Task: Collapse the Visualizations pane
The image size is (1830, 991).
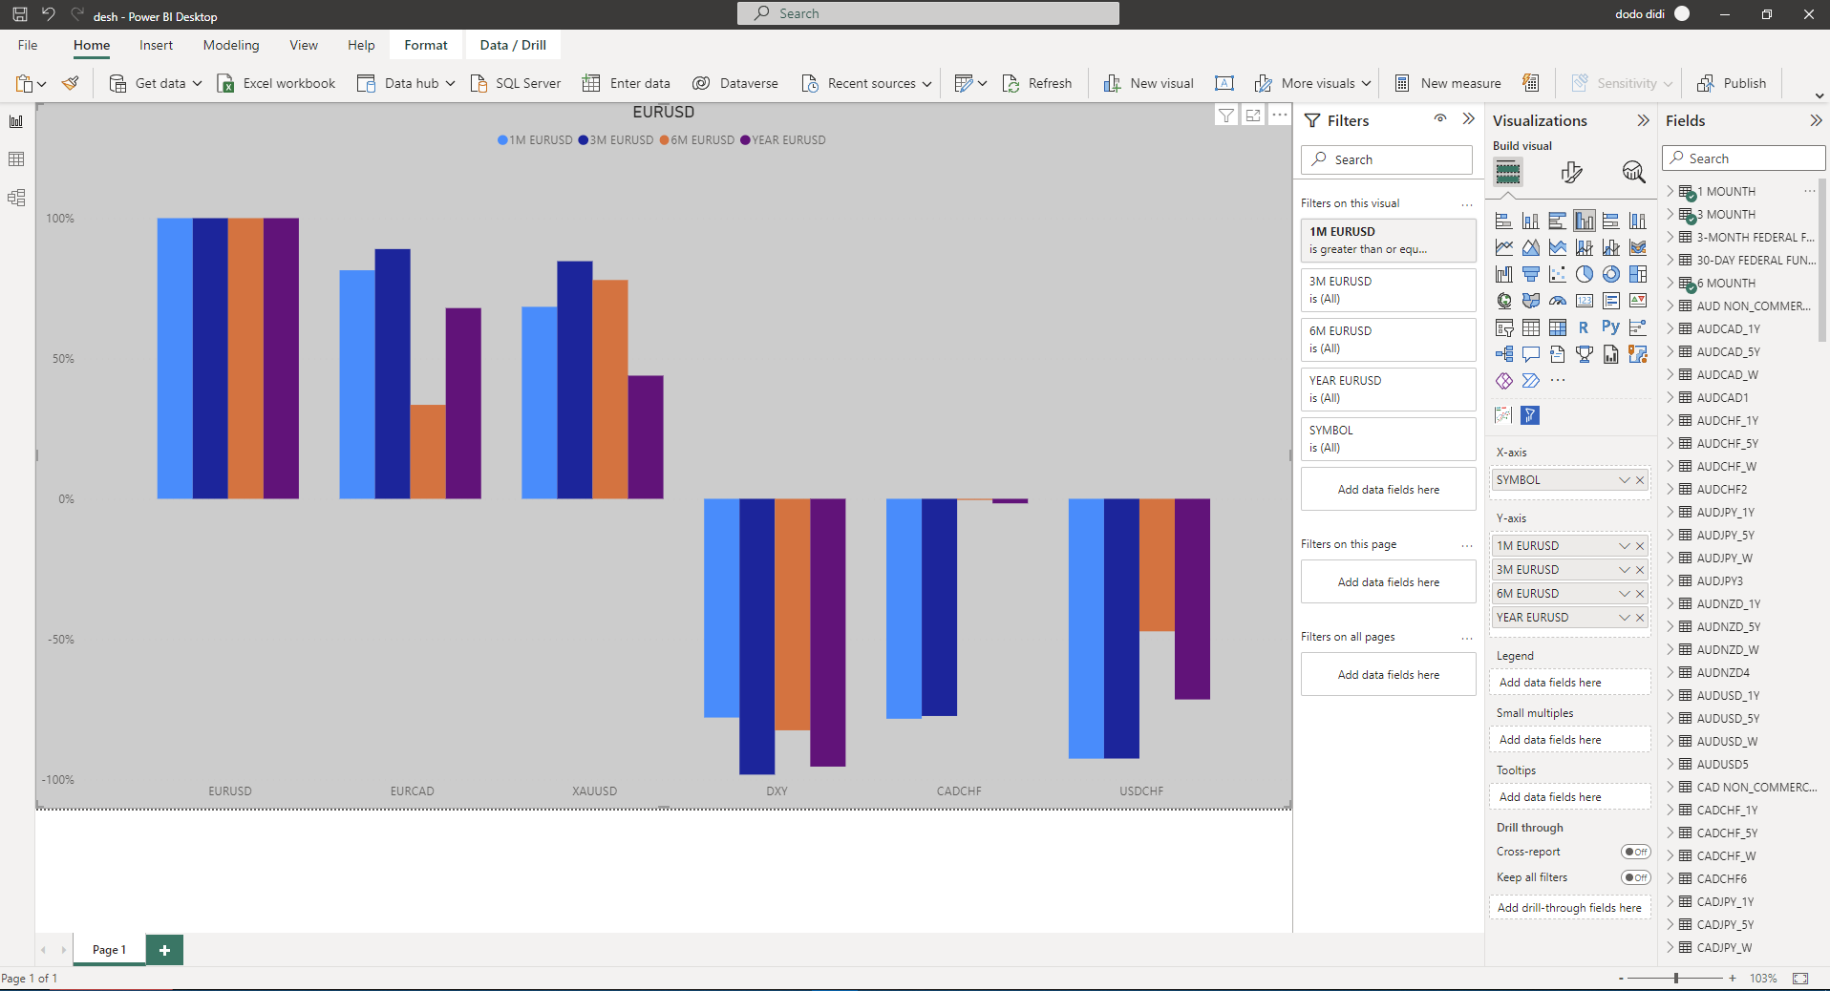Action: (x=1643, y=120)
